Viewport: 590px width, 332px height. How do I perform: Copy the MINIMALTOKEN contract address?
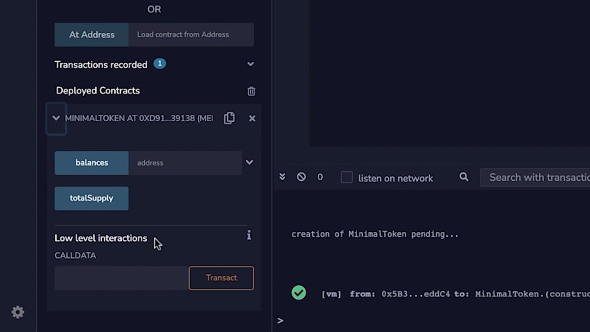[229, 118]
